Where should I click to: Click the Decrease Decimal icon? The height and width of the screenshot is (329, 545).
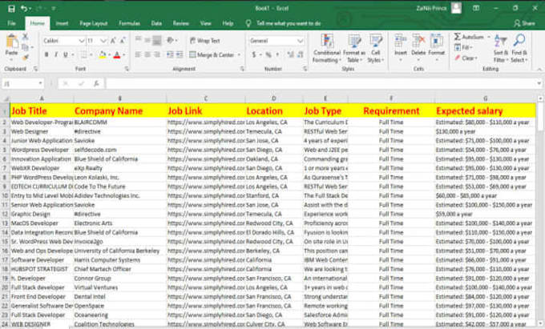pyautogui.click(x=301, y=54)
